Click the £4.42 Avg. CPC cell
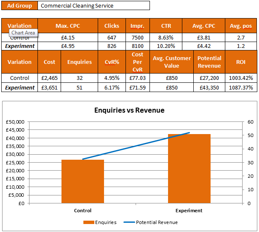259x232 pixels. coord(203,46)
